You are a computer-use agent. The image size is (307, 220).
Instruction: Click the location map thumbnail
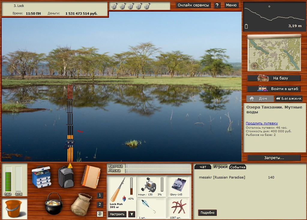[274, 53]
